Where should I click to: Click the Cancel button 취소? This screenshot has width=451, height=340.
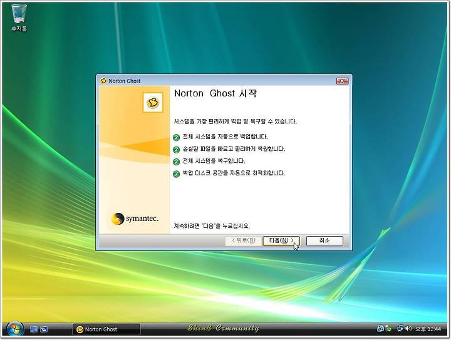pyautogui.click(x=324, y=241)
